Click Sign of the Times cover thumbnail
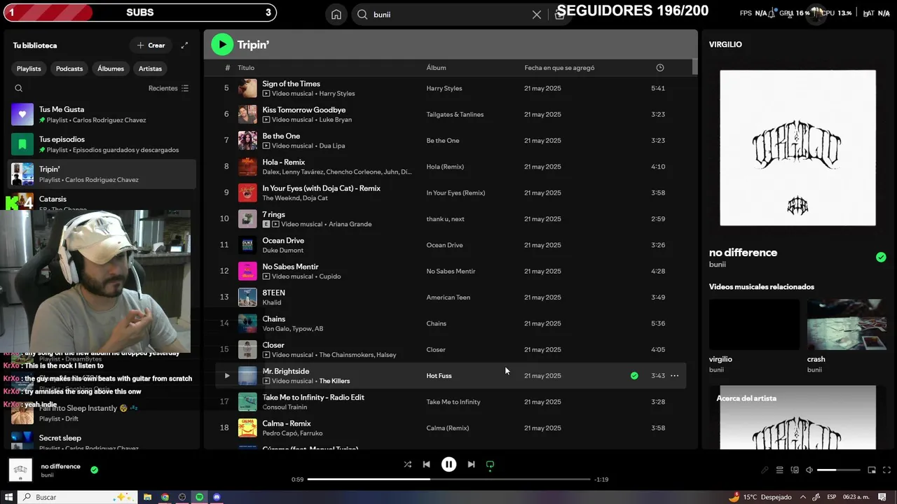 point(247,88)
